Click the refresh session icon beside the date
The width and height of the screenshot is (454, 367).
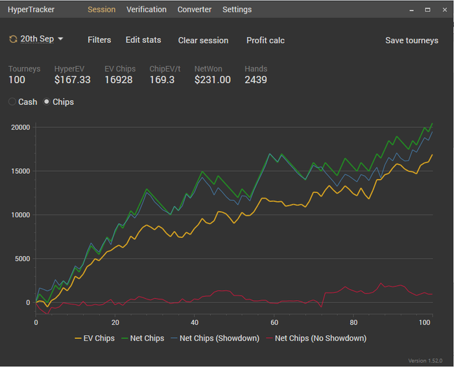click(x=13, y=40)
